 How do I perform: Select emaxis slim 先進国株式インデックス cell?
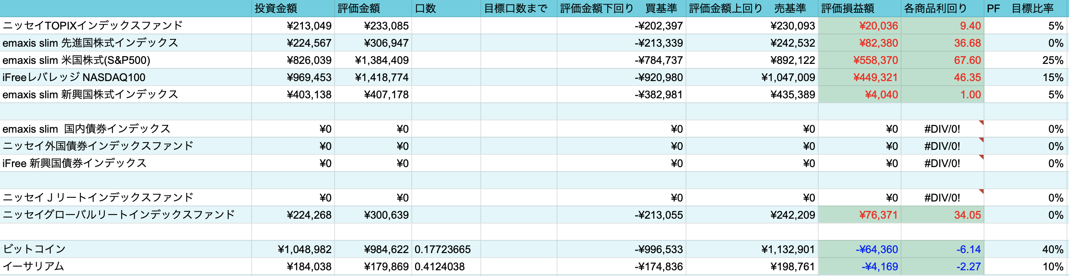126,43
